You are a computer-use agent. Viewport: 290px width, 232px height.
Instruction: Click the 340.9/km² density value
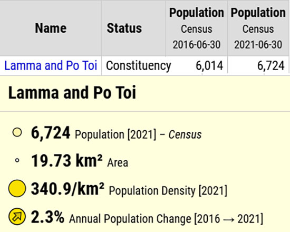coord(67,189)
